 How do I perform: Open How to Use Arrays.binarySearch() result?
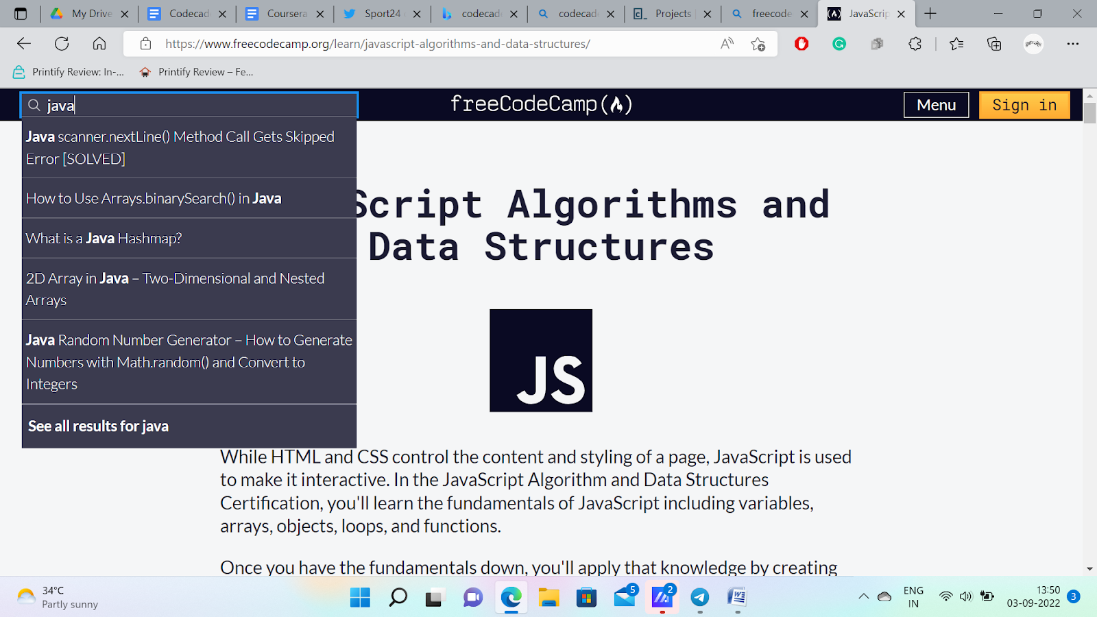click(189, 199)
